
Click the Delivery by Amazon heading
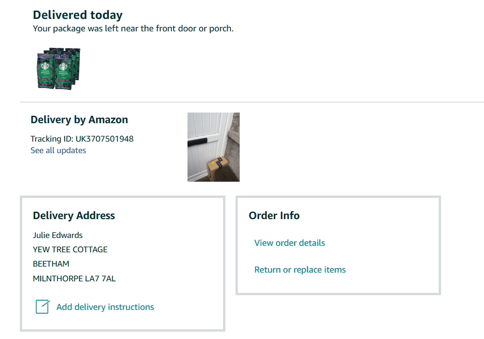(x=79, y=120)
